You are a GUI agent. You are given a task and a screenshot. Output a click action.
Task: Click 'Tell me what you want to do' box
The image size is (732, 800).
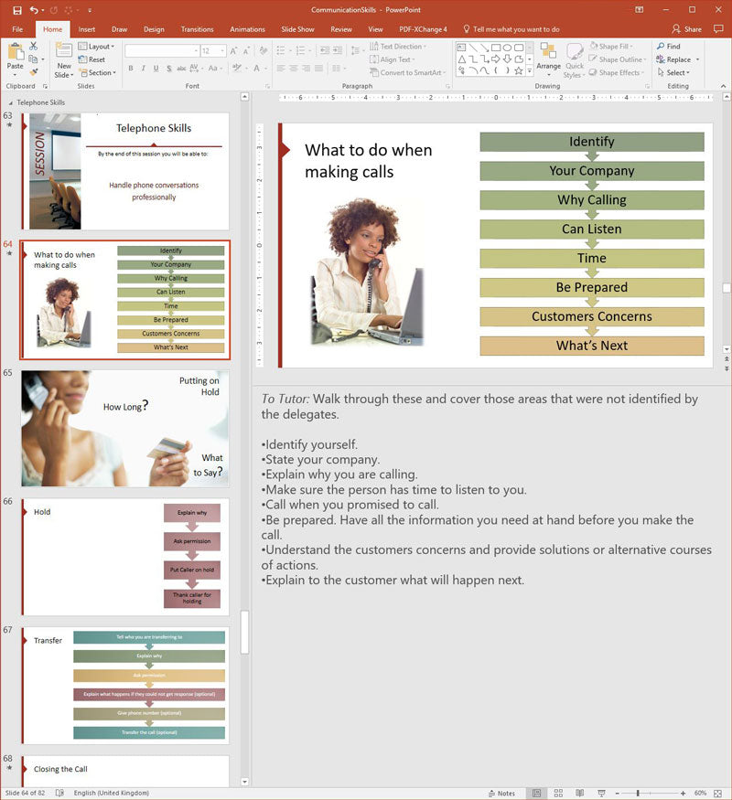(511, 29)
